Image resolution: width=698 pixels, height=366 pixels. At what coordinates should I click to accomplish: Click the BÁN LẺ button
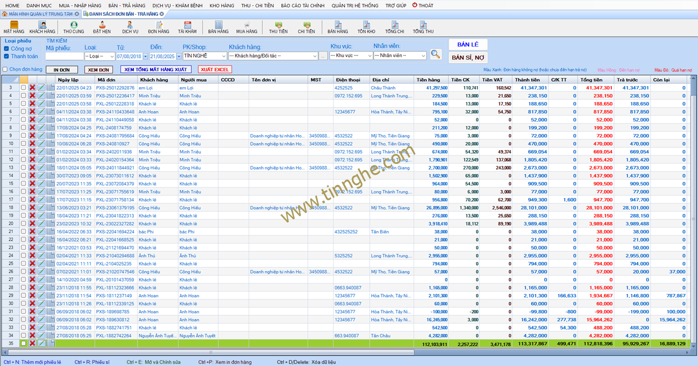click(x=468, y=44)
